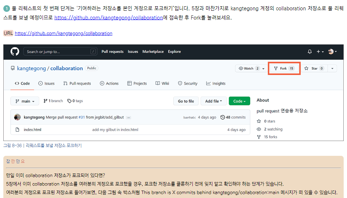Image resolution: width=347 pixels, height=198 pixels.
Task: View the 48 commits history
Action: click(233, 117)
